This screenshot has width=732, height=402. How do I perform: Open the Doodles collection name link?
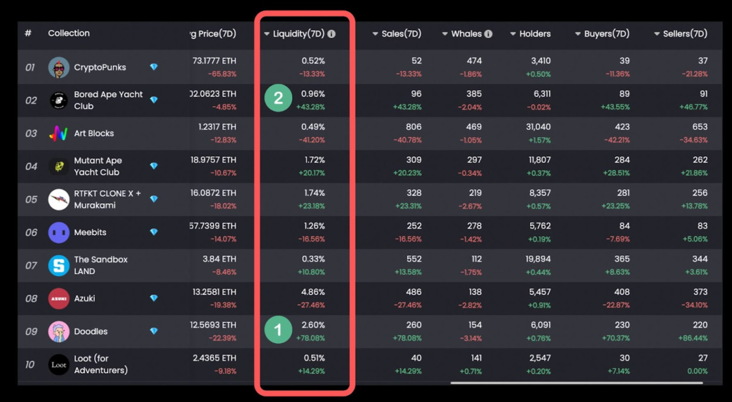tap(91, 331)
